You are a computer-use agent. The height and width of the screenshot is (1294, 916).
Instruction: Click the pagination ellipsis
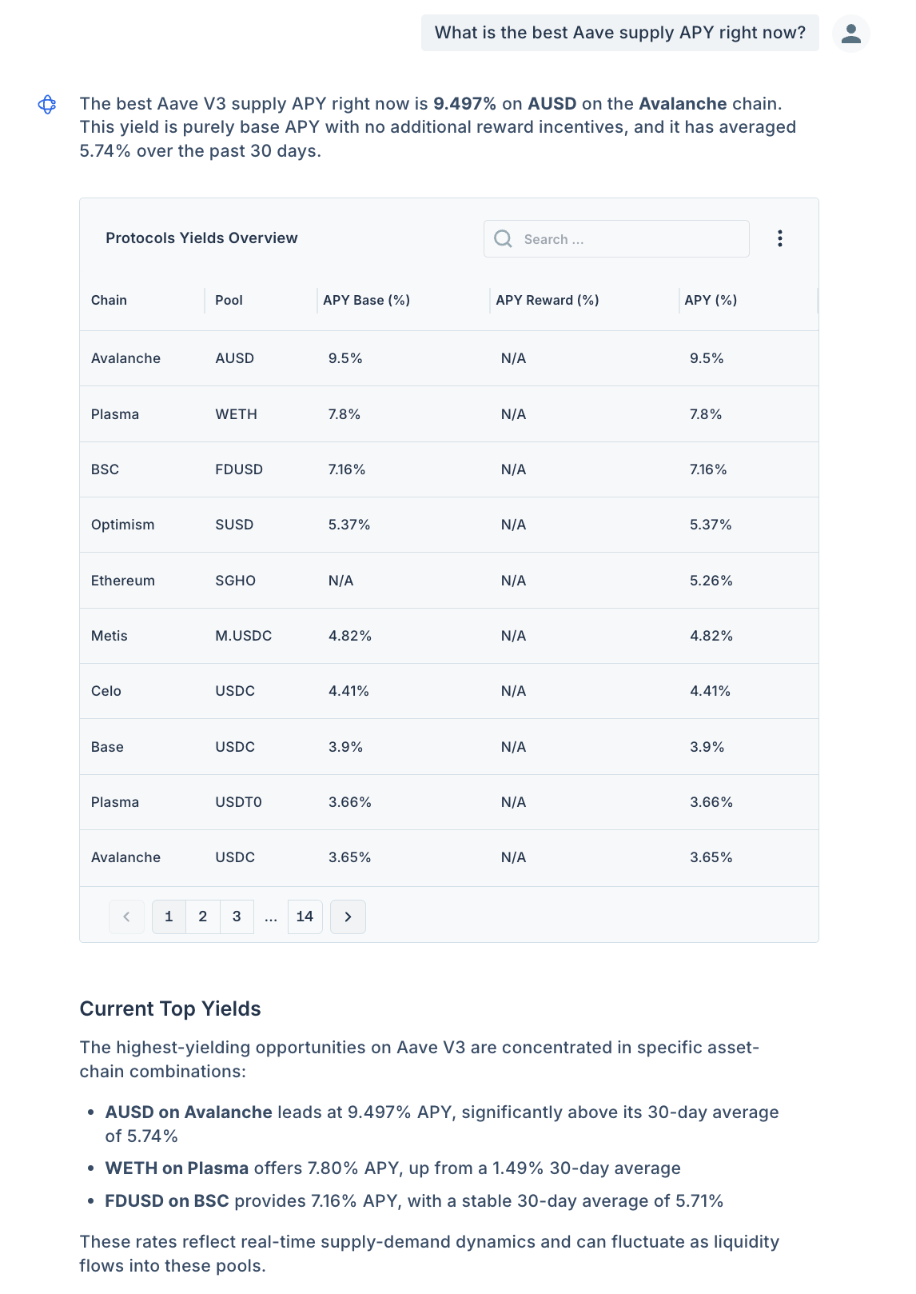pyautogui.click(x=271, y=917)
